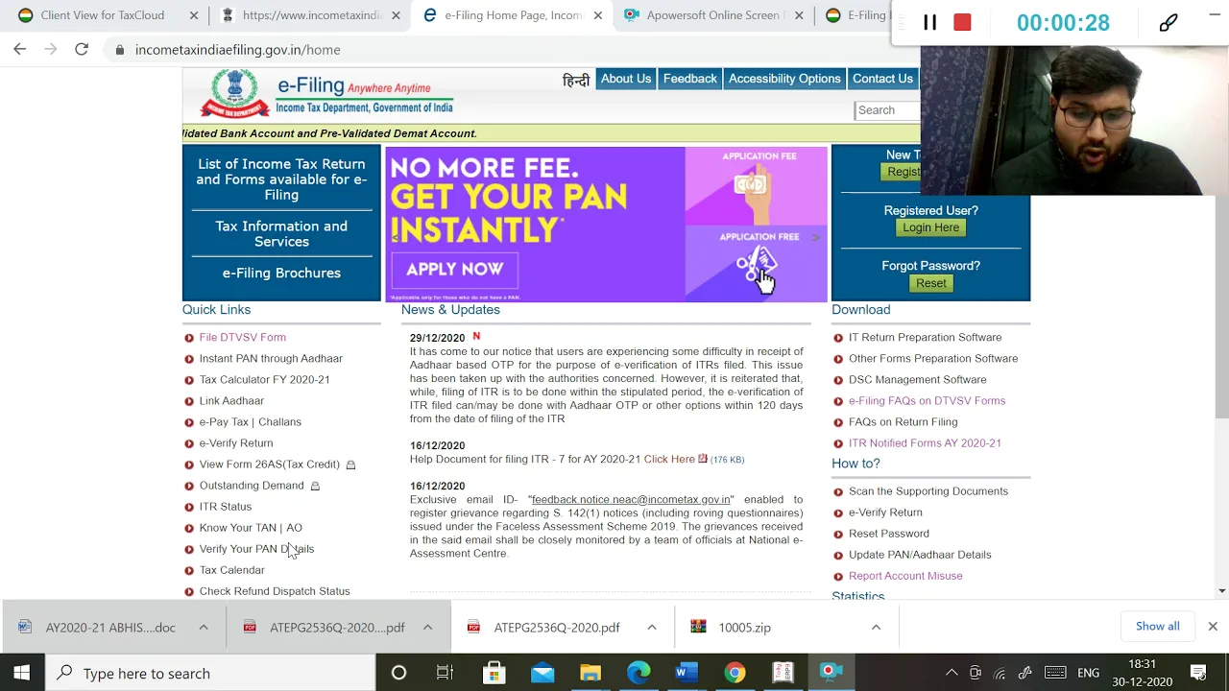Open the Link Aadhaar quick link
This screenshot has height=691, width=1229.
(231, 400)
